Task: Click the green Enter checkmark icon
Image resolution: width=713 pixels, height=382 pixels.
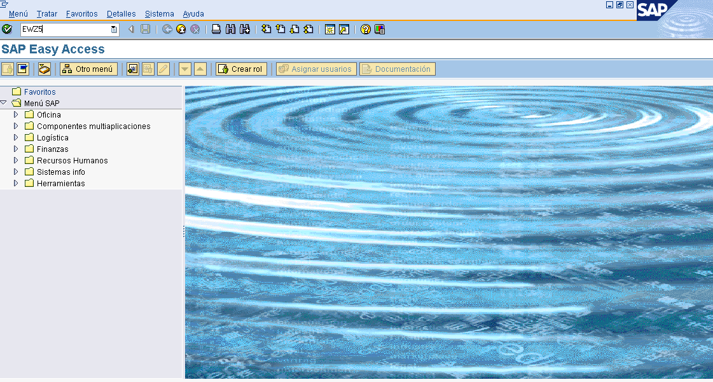Action: tap(7, 29)
